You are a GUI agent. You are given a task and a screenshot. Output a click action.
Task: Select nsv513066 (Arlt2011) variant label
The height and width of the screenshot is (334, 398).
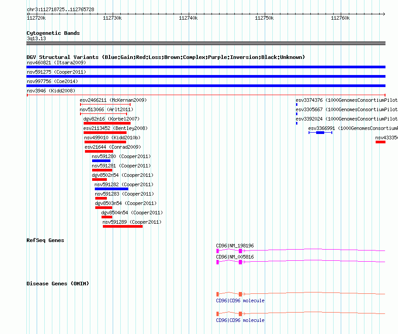(106, 109)
